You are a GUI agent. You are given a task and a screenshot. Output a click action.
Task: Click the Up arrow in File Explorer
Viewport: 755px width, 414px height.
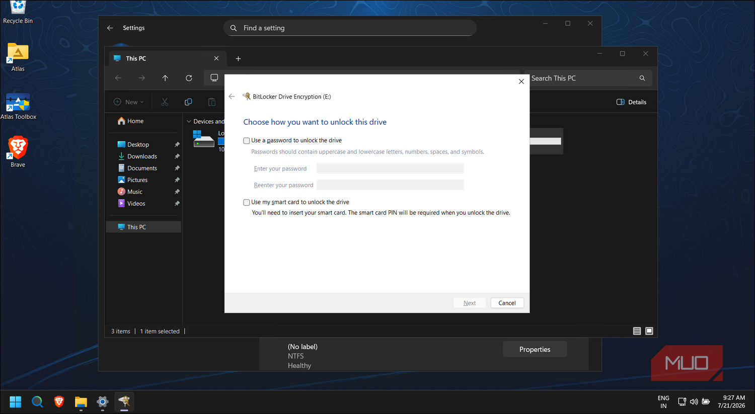165,78
